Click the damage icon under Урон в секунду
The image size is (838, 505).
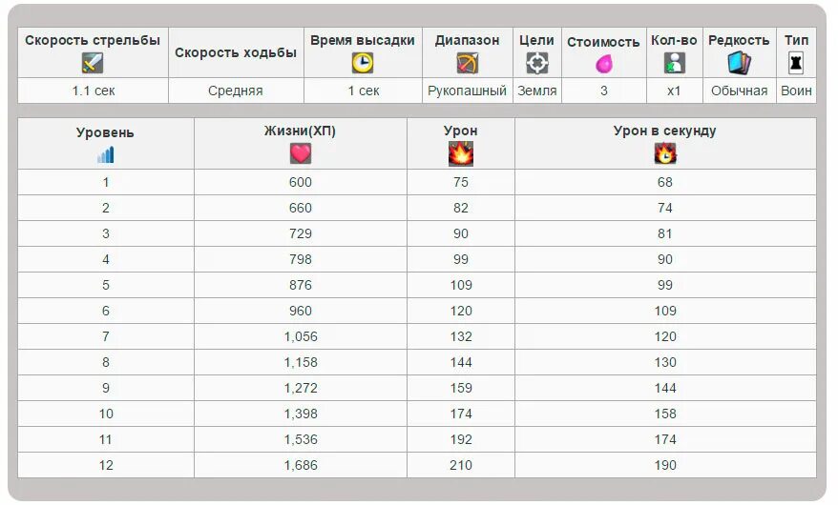coord(664,153)
